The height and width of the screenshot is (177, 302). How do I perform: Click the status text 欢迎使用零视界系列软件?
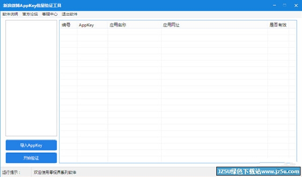[55, 172]
